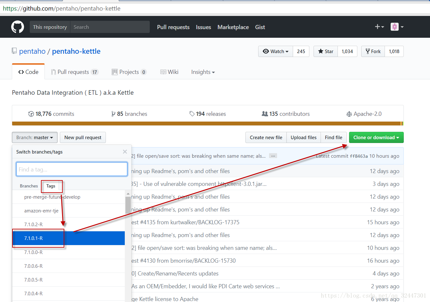Click the tag list scrollbar thumb

tap(128, 205)
